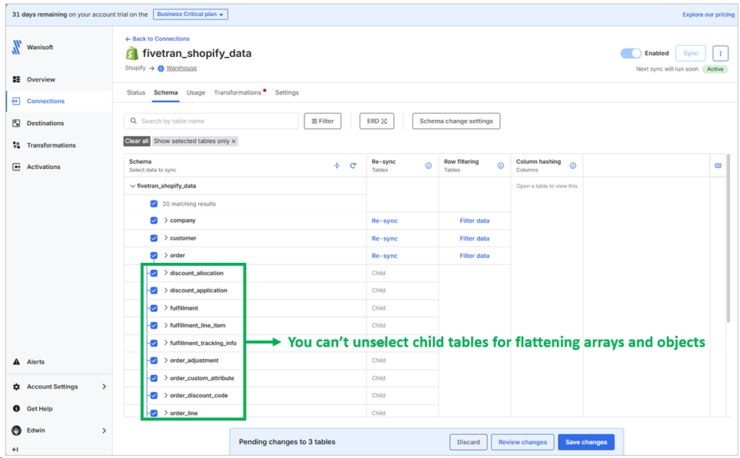Expand the fulfillment_tracking_info table

click(165, 343)
